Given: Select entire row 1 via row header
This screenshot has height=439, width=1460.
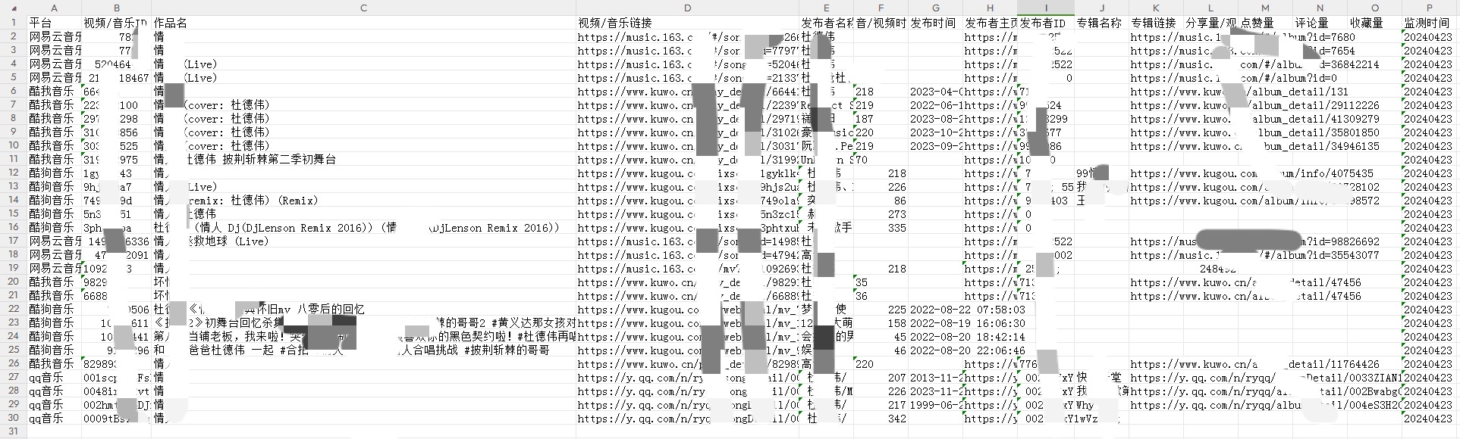Looking at the screenshot, I should tap(14, 23).
